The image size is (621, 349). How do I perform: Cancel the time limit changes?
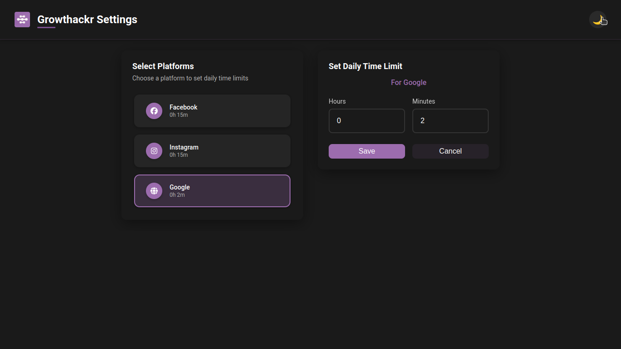coord(450,151)
